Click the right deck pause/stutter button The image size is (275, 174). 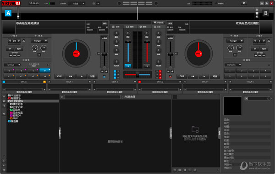pyautogui.click(x=193, y=76)
